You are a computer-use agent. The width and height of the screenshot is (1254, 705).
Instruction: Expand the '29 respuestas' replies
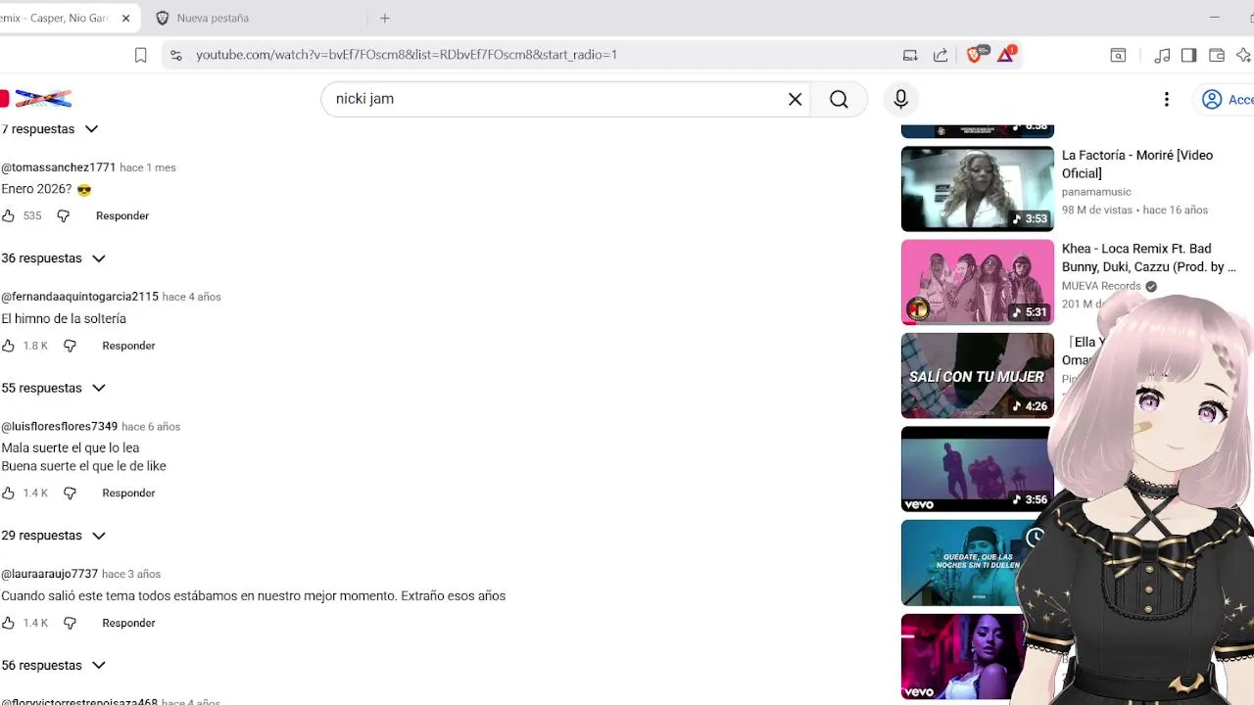tap(54, 536)
